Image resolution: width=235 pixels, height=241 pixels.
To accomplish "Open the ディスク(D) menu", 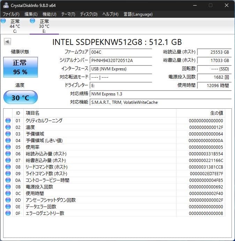I will tap(89, 14).
